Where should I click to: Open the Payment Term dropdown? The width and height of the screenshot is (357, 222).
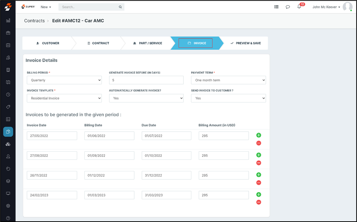pos(228,80)
